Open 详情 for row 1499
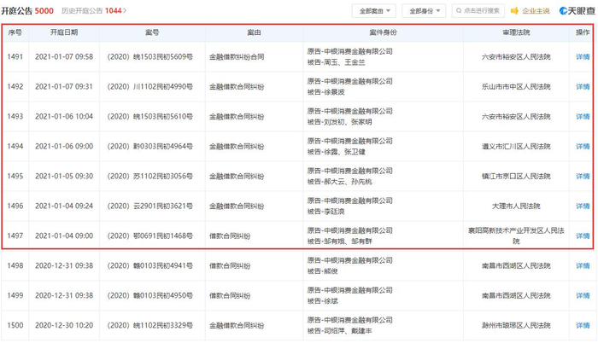The height and width of the screenshot is (343, 598). click(x=583, y=295)
